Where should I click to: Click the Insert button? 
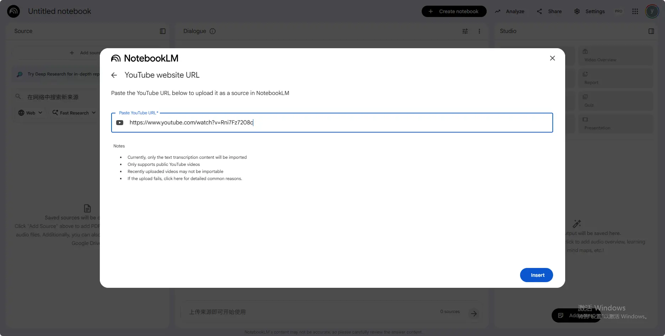coord(536,275)
